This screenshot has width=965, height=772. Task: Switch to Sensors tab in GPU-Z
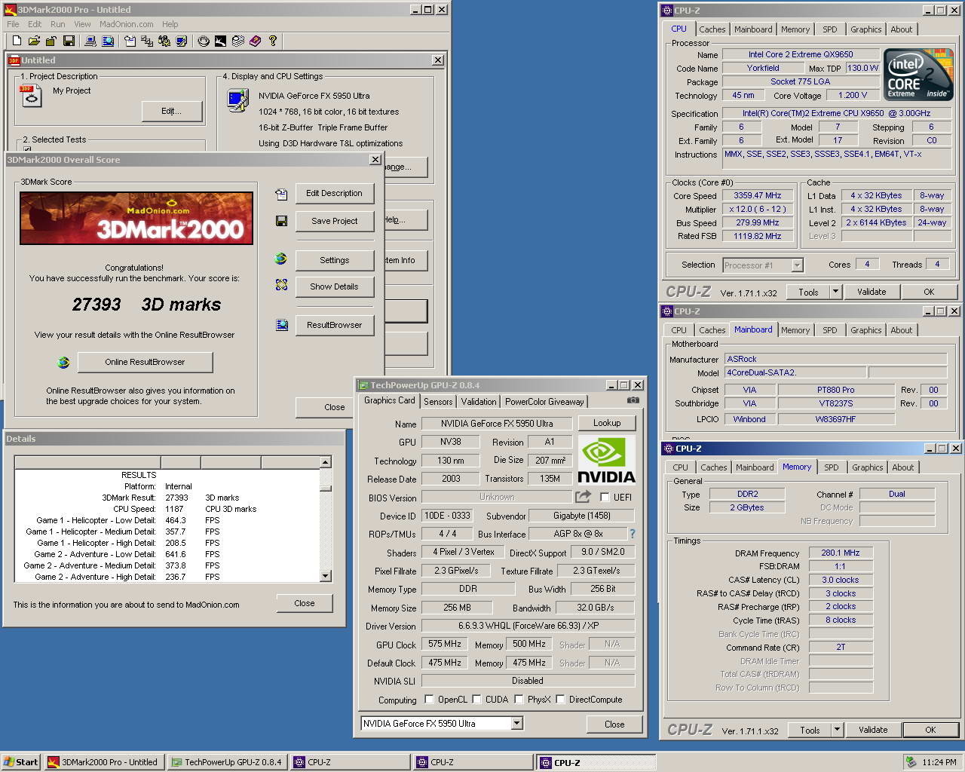438,402
